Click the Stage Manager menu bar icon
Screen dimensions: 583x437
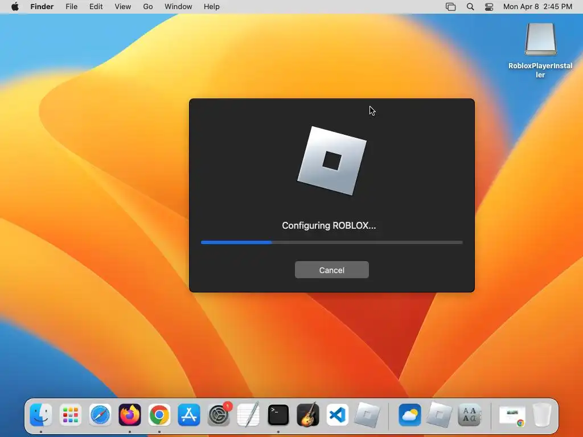451,7
